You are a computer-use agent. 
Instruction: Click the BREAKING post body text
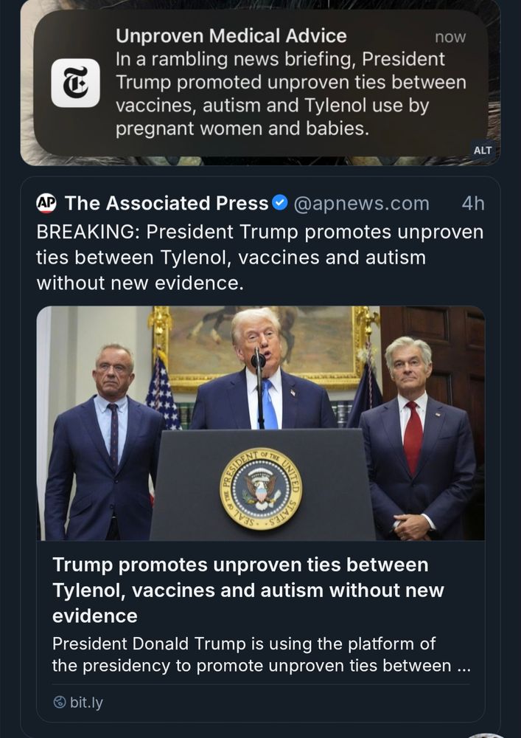click(x=258, y=258)
